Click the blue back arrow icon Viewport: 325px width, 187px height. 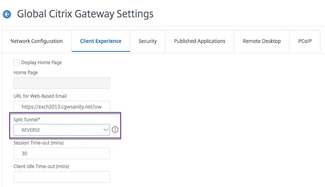point(7,14)
